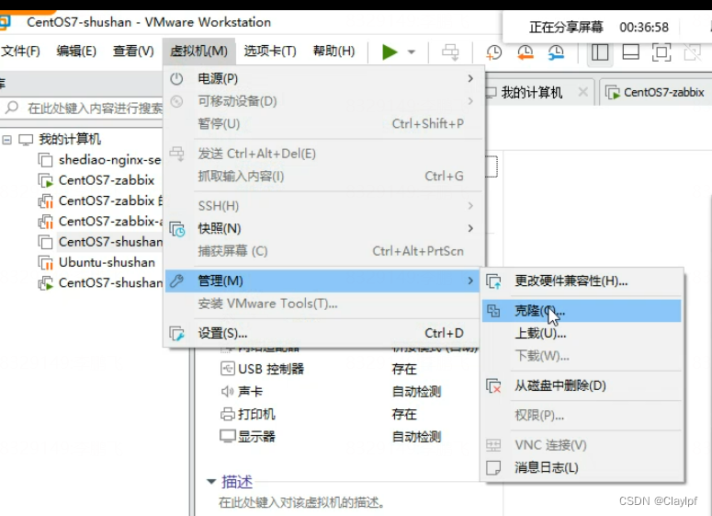
Task: Expand the 电源(P) submenu
Action: pyautogui.click(x=323, y=79)
